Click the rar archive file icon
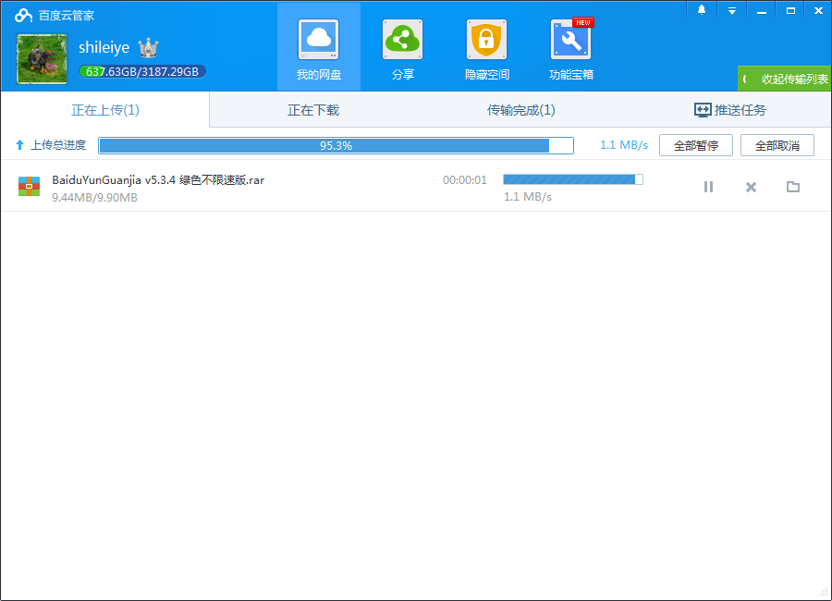The height and width of the screenshot is (601, 832). coord(30,187)
